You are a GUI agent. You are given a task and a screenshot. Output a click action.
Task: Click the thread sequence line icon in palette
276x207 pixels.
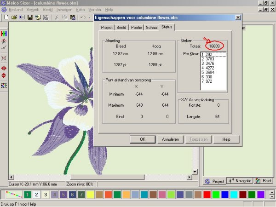[x=14, y=195]
